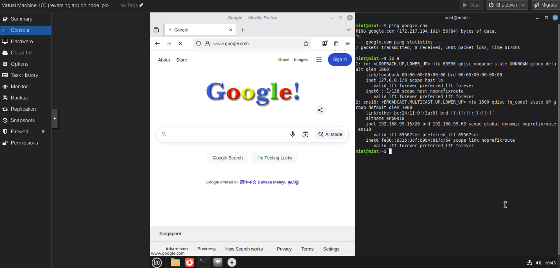Open the Google apps grid icon

[x=319, y=59]
